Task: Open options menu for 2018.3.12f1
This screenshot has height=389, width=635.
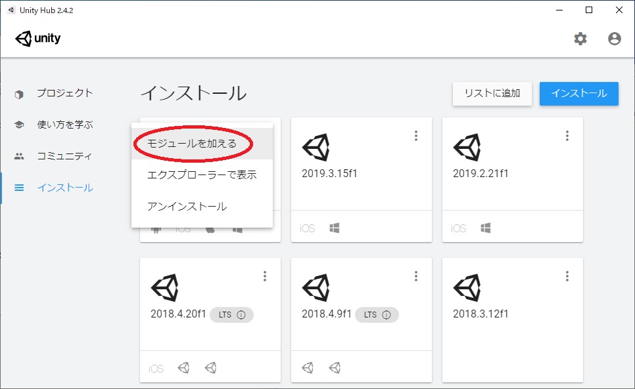Action: pos(567,276)
